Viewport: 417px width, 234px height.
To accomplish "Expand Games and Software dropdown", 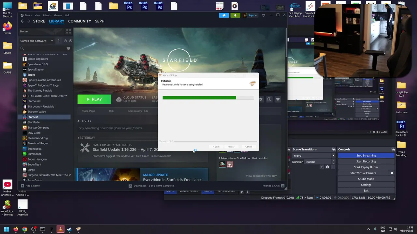I will [37, 41].
